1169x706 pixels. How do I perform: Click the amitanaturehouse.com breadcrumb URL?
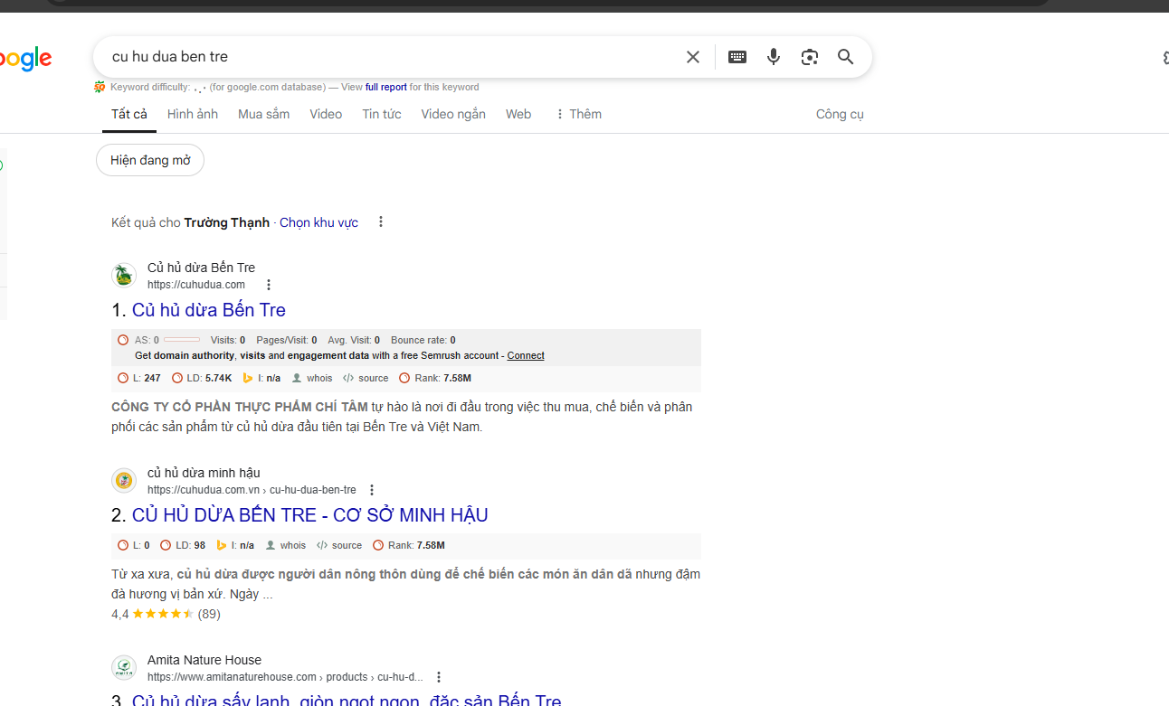[x=285, y=677]
